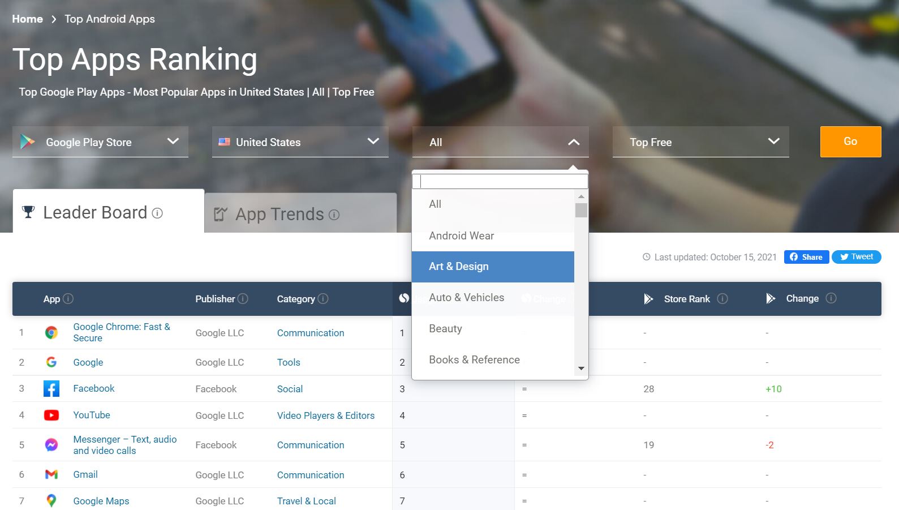This screenshot has width=899, height=510.
Task: Click the Messenger app icon
Action: [51, 445]
